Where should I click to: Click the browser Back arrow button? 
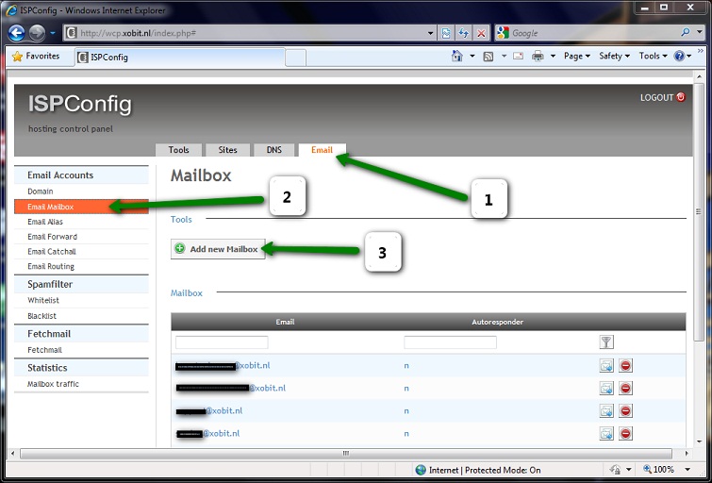coord(16,33)
